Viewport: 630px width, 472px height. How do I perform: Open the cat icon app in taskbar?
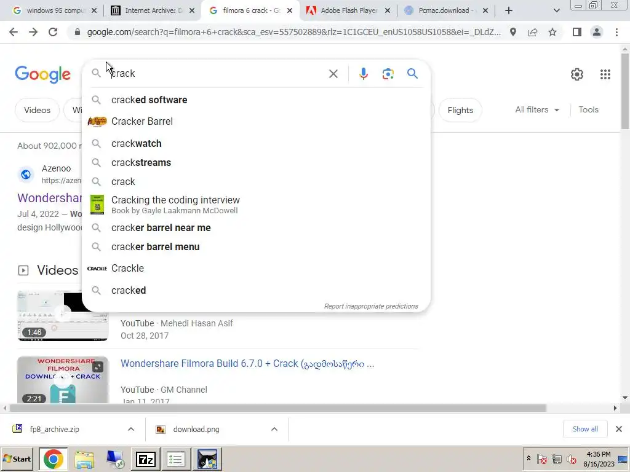(207, 458)
